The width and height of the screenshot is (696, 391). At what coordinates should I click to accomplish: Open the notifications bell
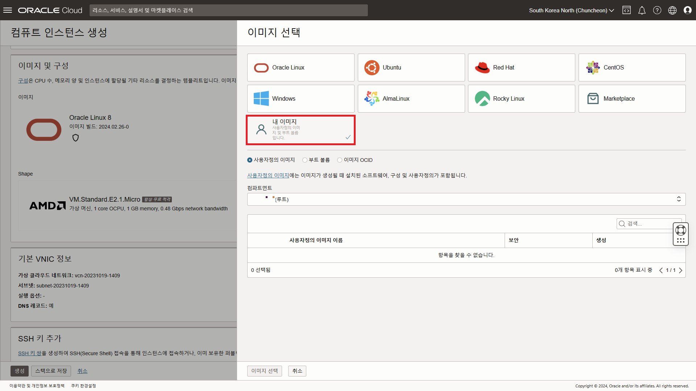pyautogui.click(x=642, y=10)
